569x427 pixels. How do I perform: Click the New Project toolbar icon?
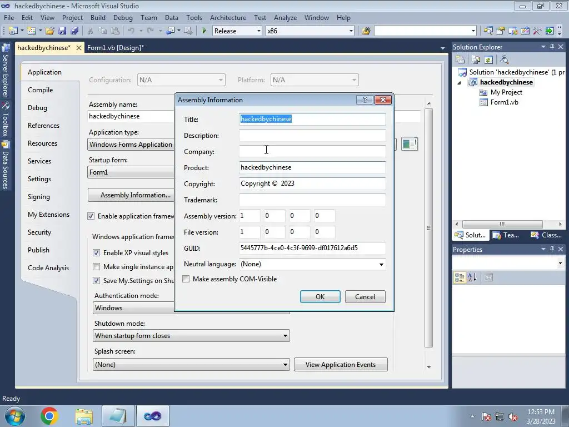13,31
